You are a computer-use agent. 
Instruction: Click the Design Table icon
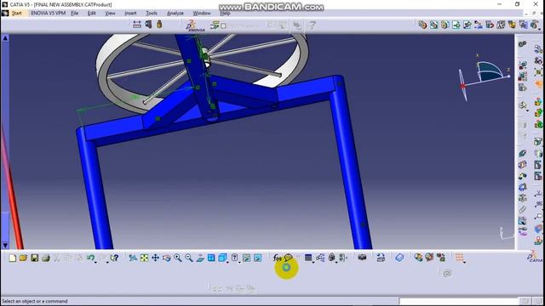click(x=308, y=258)
